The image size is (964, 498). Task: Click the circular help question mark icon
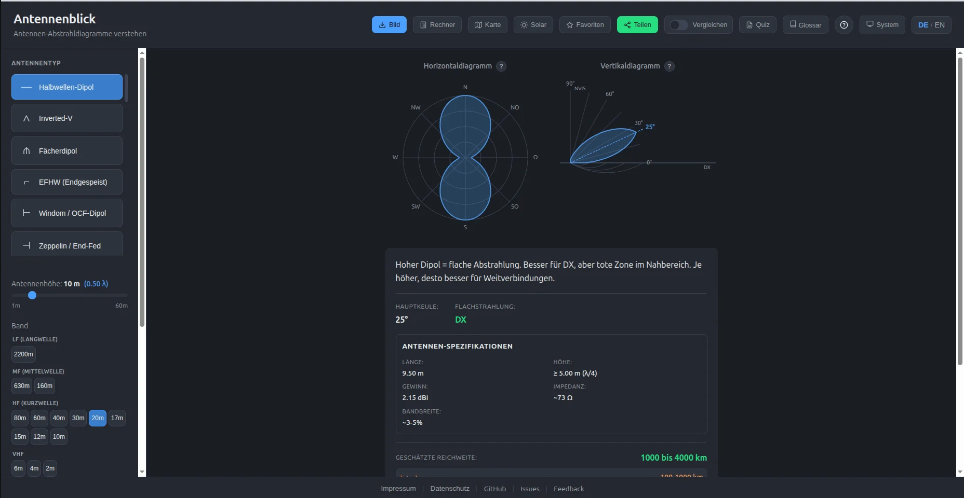pos(843,25)
